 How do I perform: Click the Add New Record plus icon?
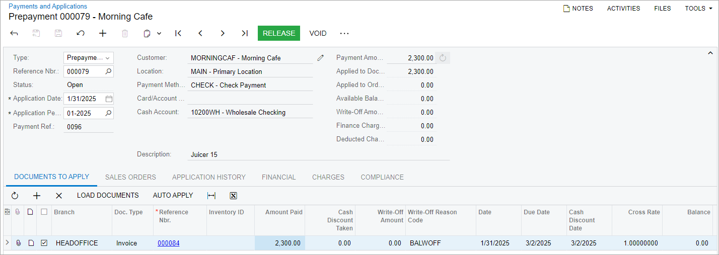pyautogui.click(x=103, y=33)
